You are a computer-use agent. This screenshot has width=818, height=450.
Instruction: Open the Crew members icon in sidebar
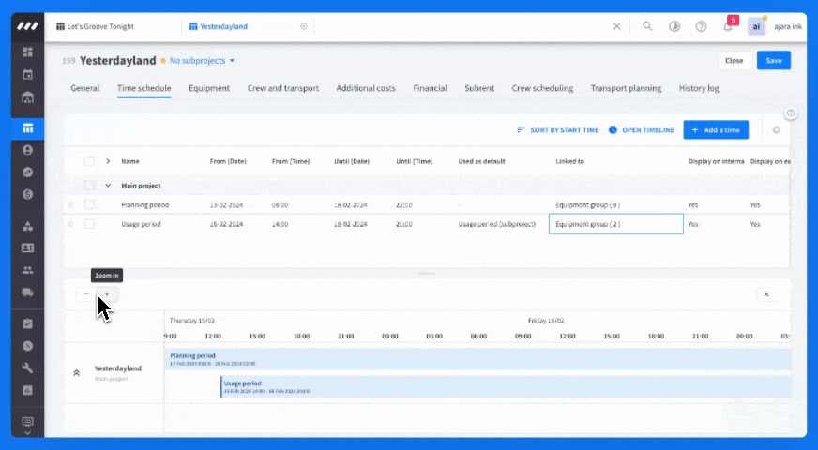pos(27,270)
